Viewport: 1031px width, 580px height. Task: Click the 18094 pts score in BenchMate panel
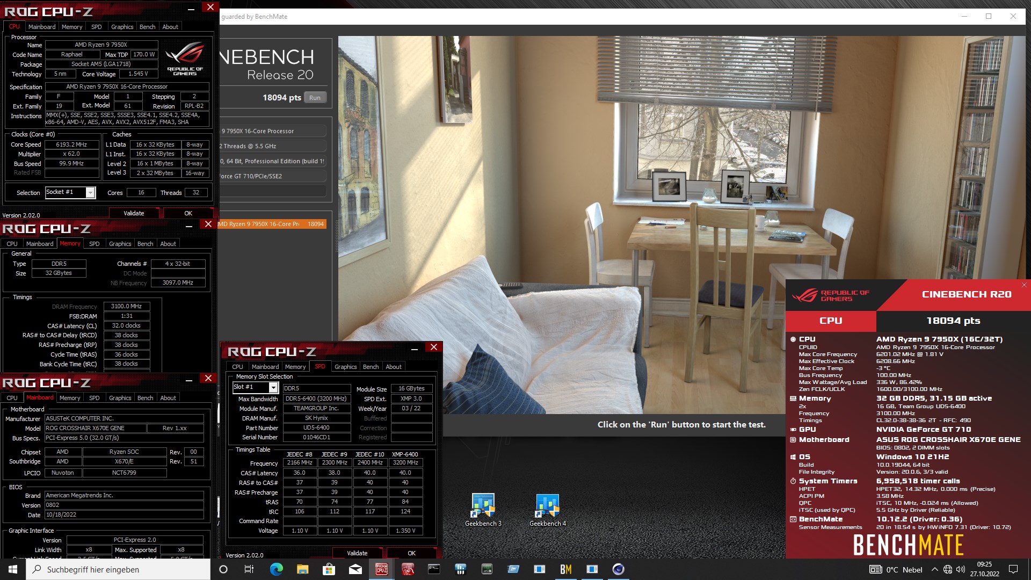click(953, 321)
